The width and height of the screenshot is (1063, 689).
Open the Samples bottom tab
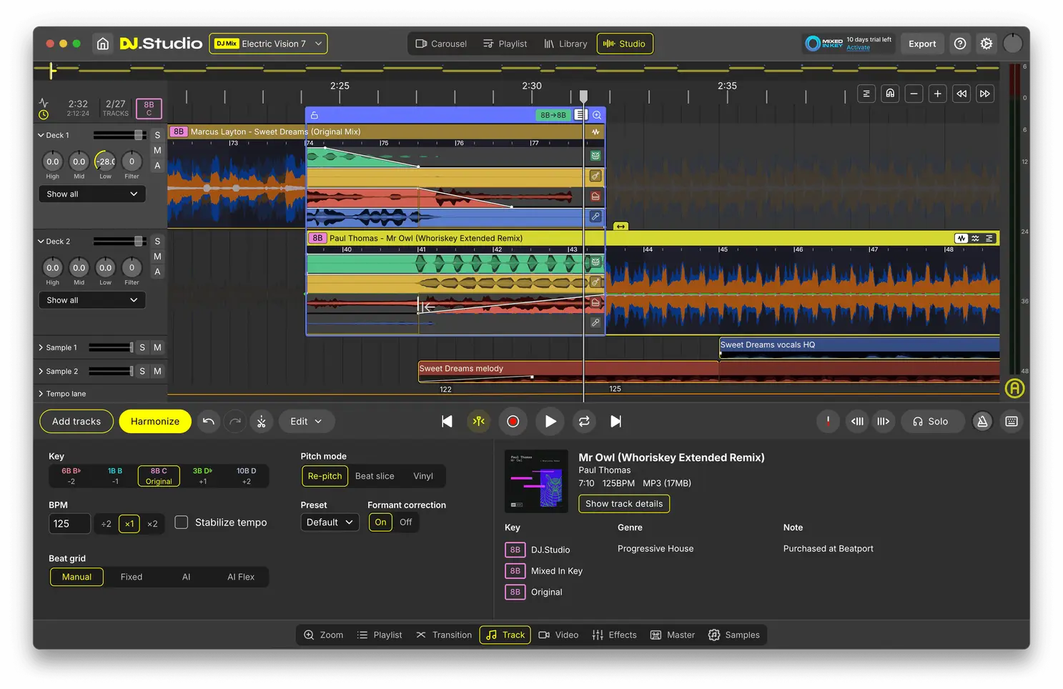[x=734, y=635]
